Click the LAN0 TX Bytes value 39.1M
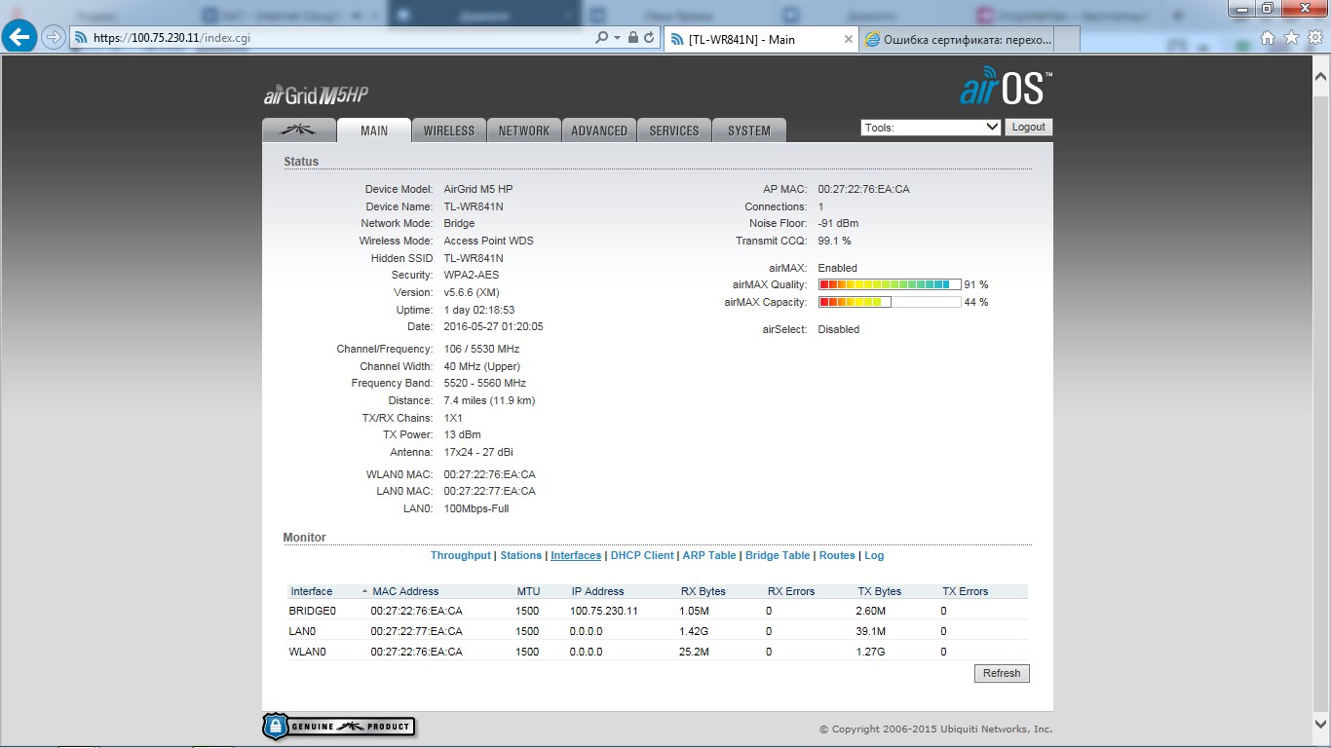This screenshot has width=1331, height=748. (871, 631)
